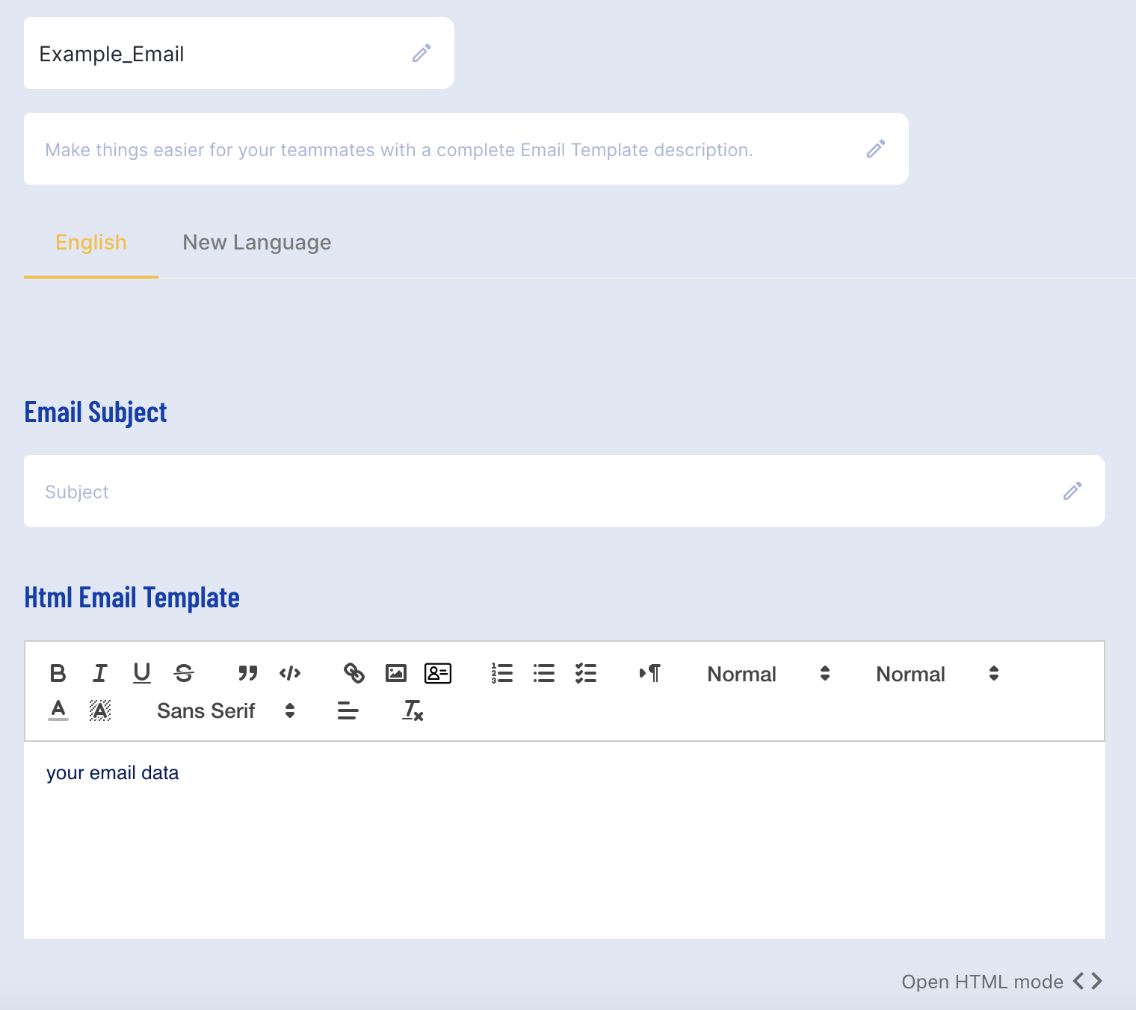The height and width of the screenshot is (1010, 1136).
Task: Create a checklist
Action: pyautogui.click(x=585, y=673)
